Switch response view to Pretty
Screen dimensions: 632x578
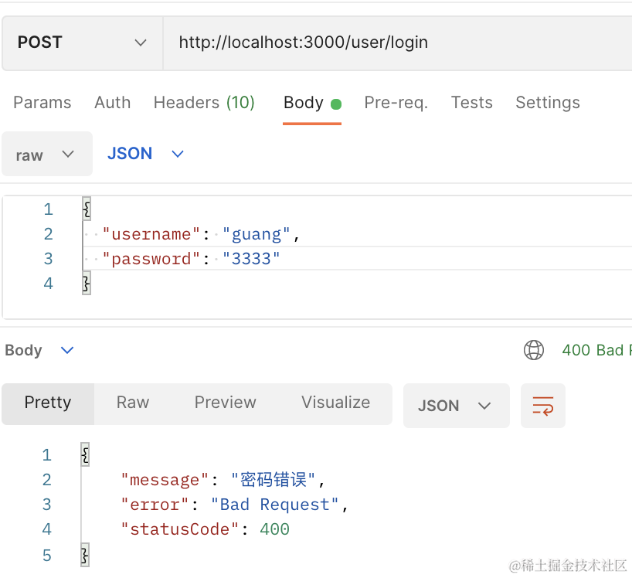tap(48, 403)
